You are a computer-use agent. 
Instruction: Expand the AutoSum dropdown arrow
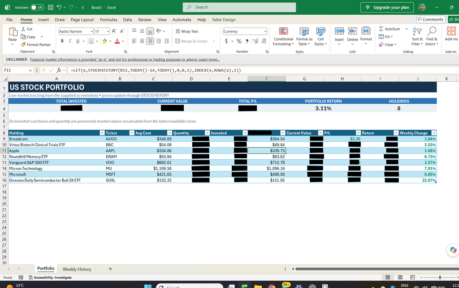[x=406, y=29]
